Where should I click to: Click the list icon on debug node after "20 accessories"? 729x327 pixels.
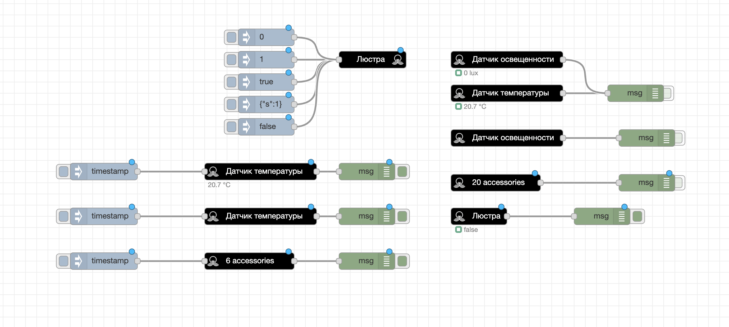666,183
